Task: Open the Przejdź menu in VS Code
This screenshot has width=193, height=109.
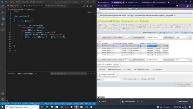Action: (x=33, y=2)
